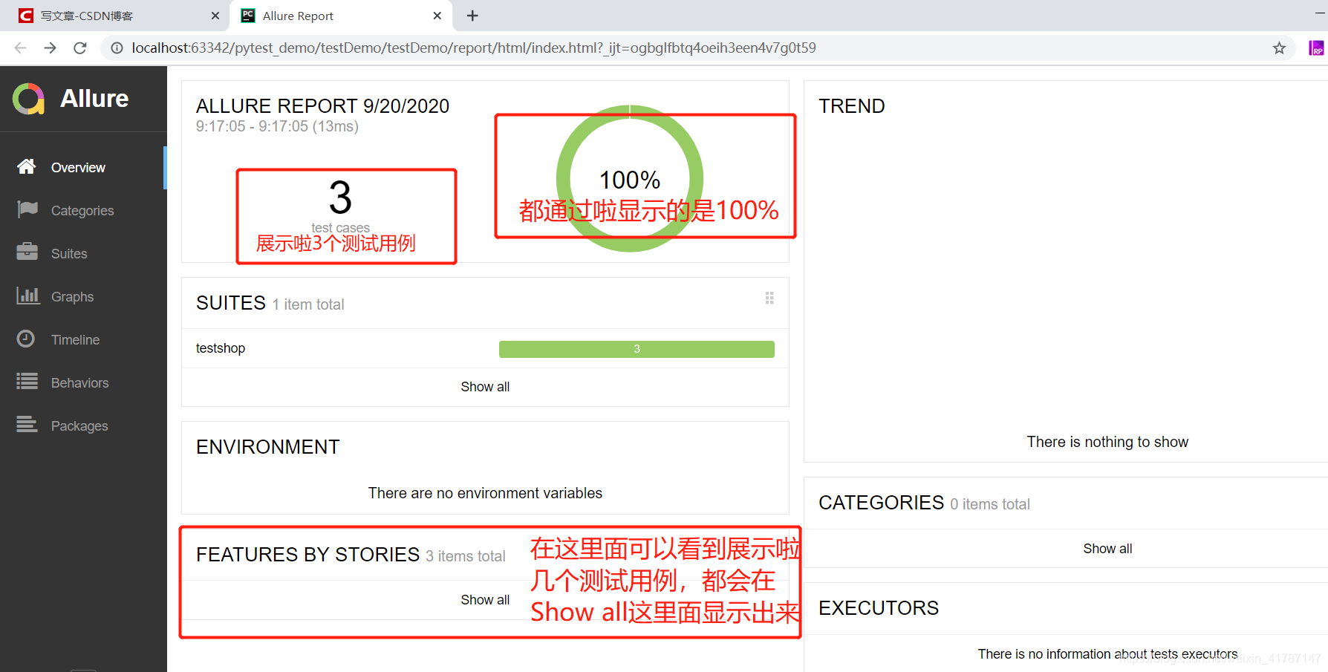
Task: Reload the page with refresh icon
Action: (x=80, y=48)
